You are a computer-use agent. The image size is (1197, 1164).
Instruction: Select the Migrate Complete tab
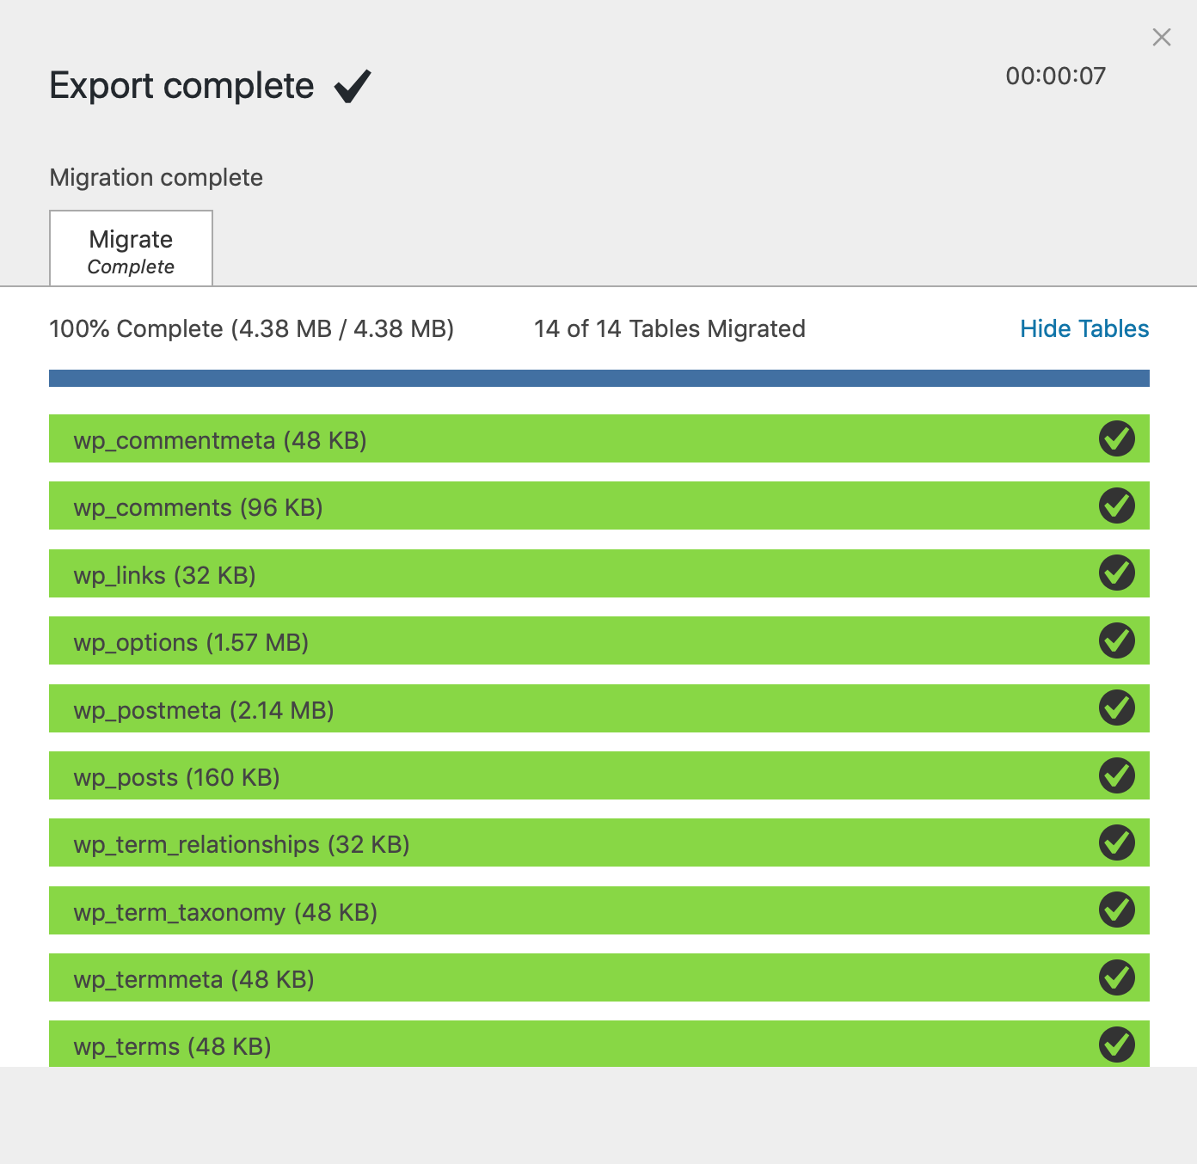pos(131,249)
